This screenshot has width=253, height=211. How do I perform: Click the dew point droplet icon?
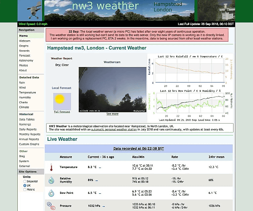(x=52, y=193)
